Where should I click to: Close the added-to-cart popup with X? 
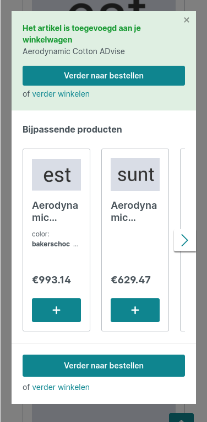pyautogui.click(x=187, y=20)
